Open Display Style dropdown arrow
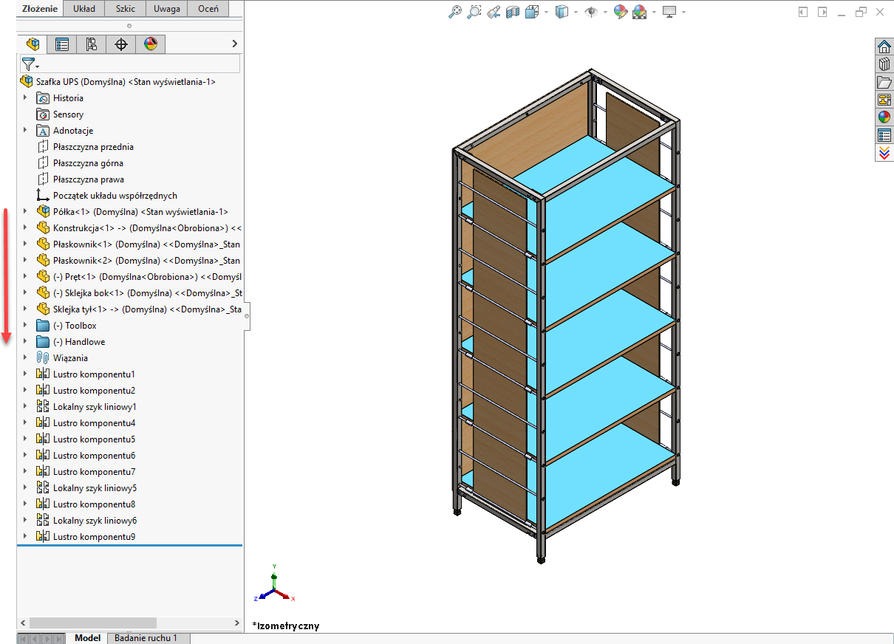 coord(576,13)
